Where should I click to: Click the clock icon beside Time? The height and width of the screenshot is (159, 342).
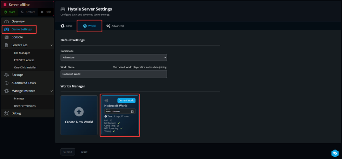pos(106,116)
